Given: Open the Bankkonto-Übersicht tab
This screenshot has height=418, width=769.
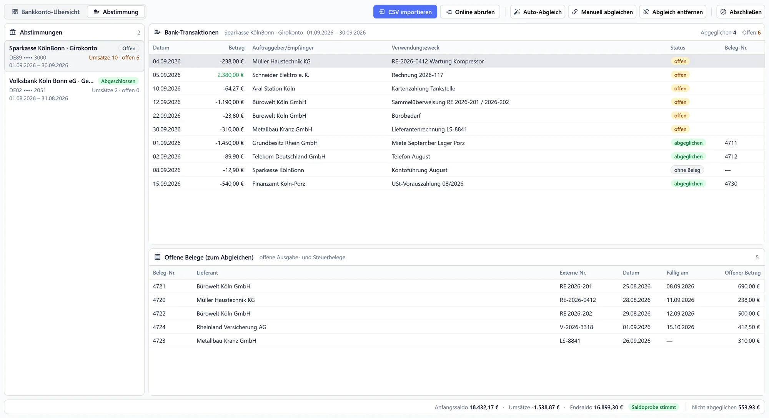Looking at the screenshot, I should (46, 12).
